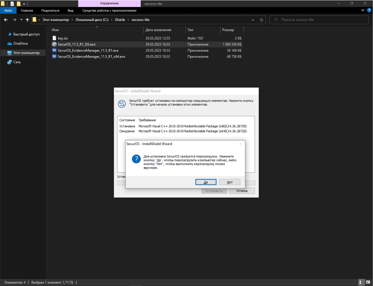This screenshot has height=286, width=373.
Task: Close the reboot prompt dialog with X
Action: [x=240, y=144]
